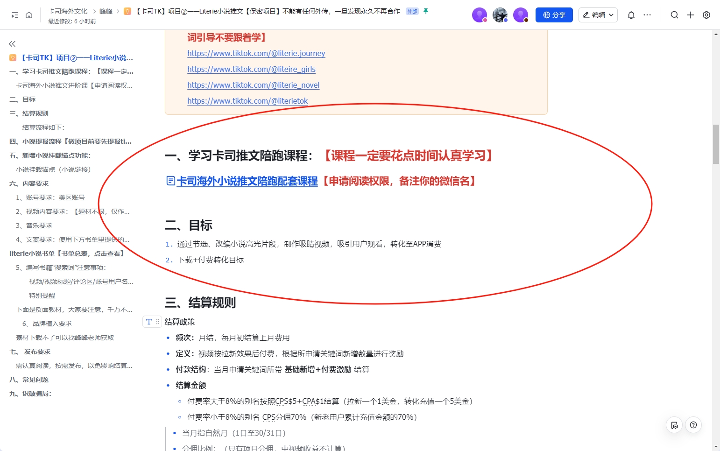Viewport: 720px width, 451px height.
Task: Click the T text block type icon
Action: point(149,322)
